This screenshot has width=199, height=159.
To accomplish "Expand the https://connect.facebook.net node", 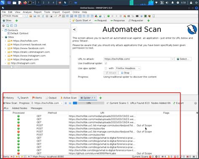I will tap(5, 44).
